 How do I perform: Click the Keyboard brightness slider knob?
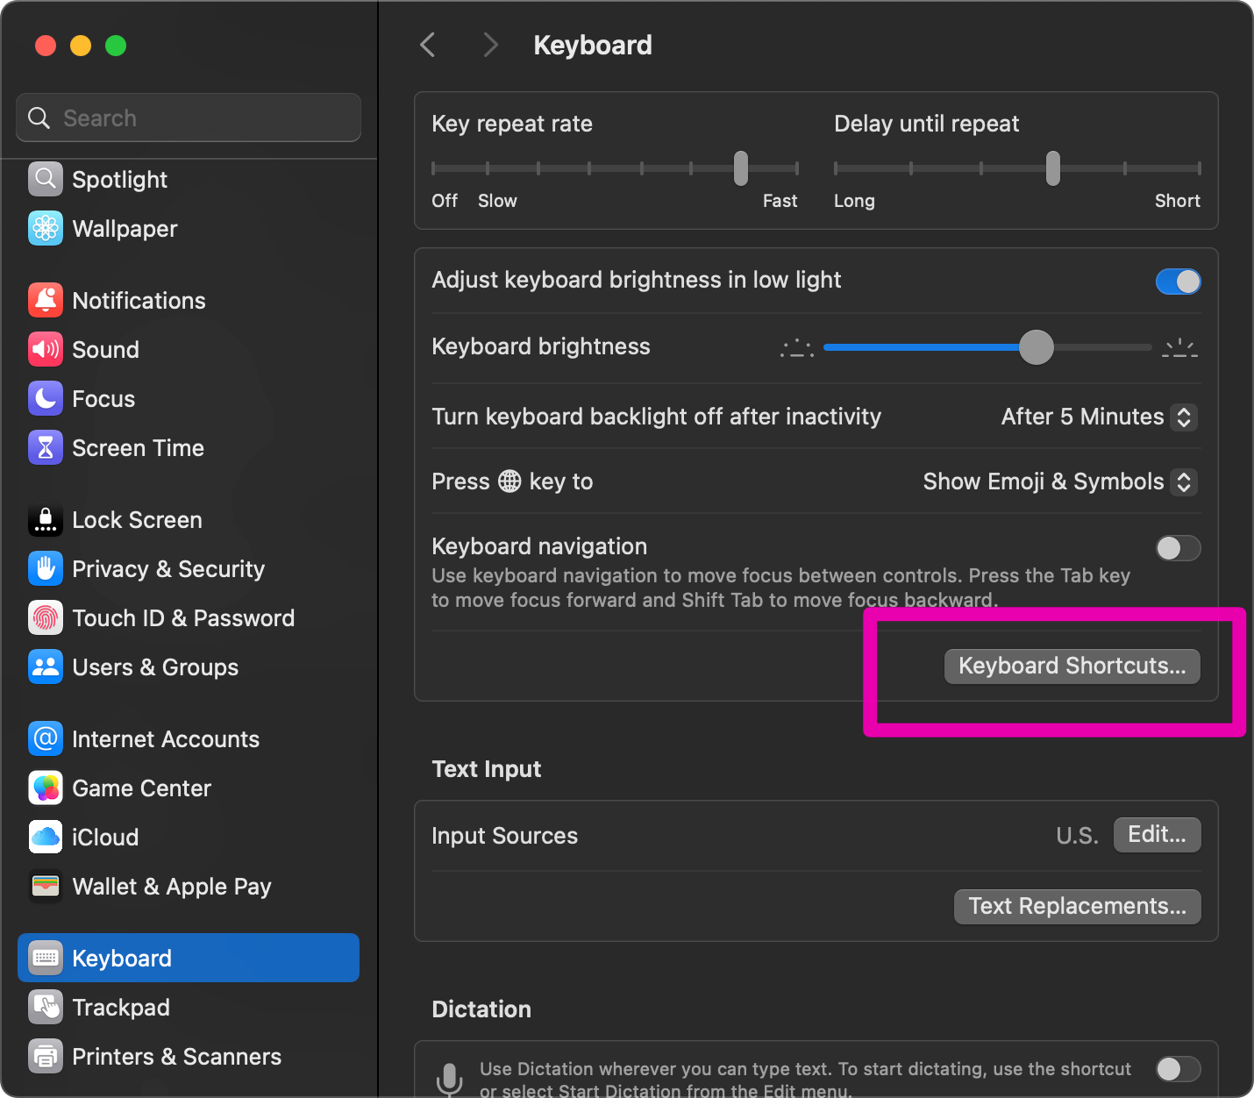(1037, 347)
